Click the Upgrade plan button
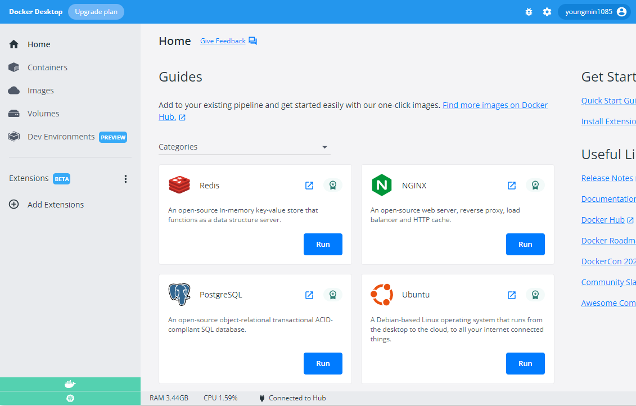Image resolution: width=636 pixels, height=406 pixels. click(x=96, y=12)
